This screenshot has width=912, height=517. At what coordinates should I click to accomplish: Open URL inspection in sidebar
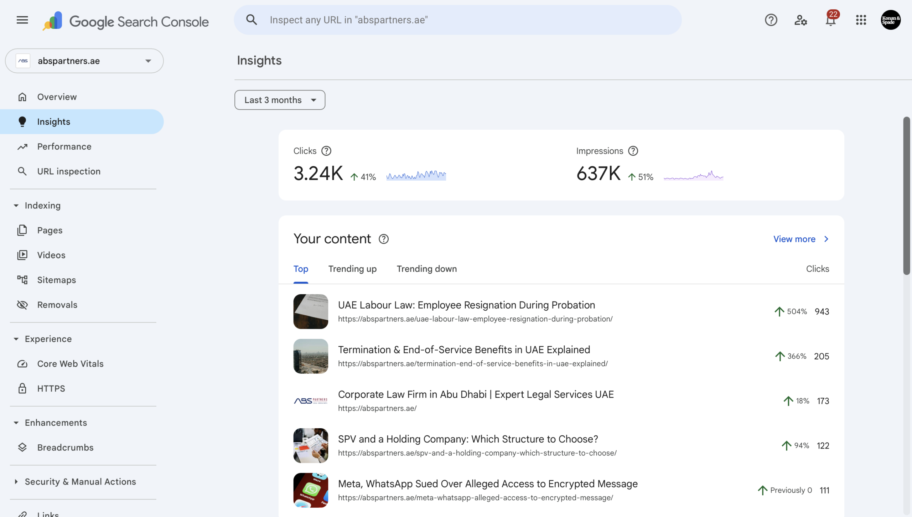coord(82,171)
